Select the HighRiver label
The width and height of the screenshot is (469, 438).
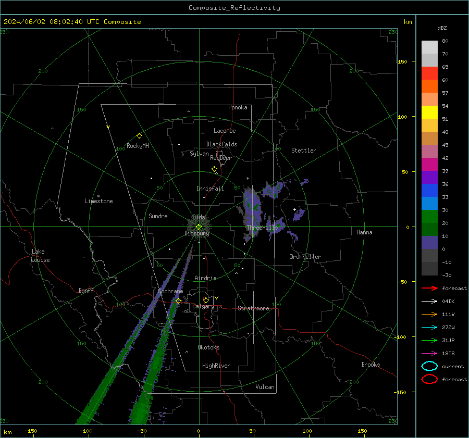[x=216, y=366]
